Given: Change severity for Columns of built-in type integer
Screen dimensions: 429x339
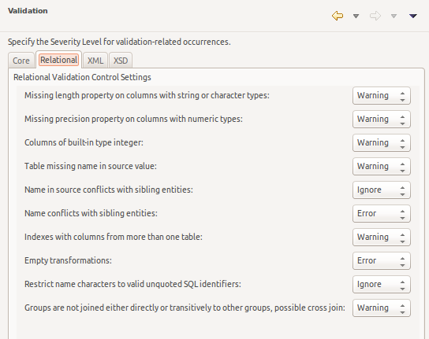Looking at the screenshot, I should (x=382, y=142).
